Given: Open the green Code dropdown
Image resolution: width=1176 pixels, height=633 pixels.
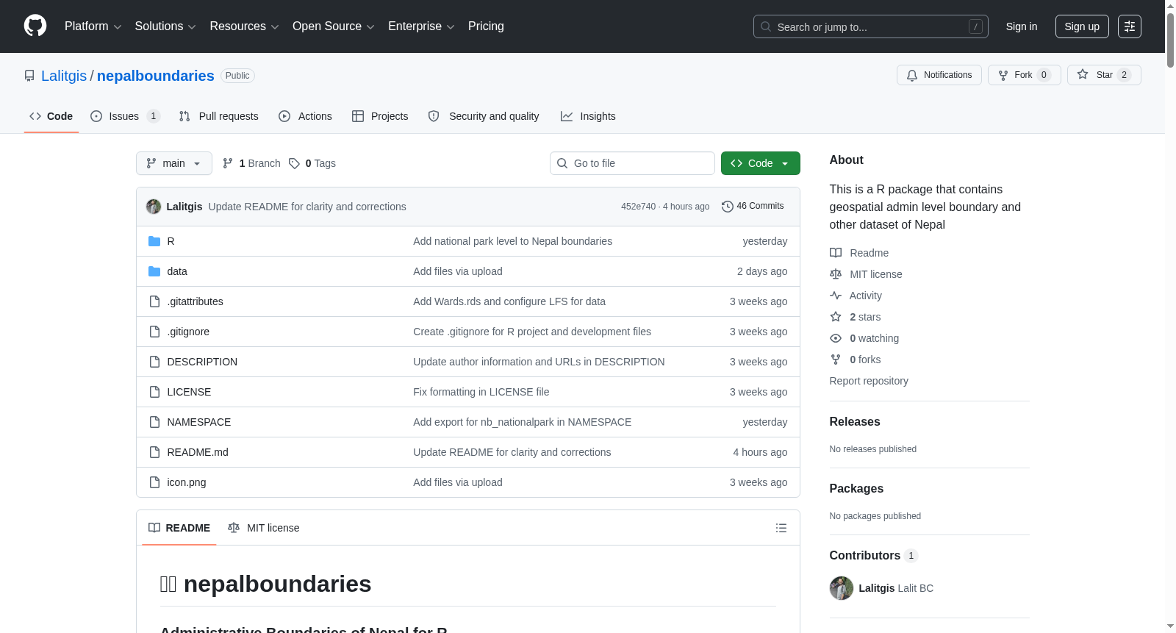Looking at the screenshot, I should 761,163.
